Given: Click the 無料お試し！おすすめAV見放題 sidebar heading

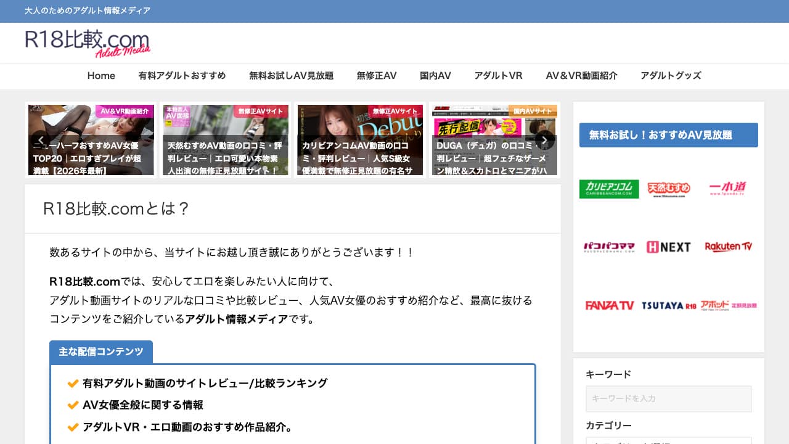Looking at the screenshot, I should coord(669,135).
